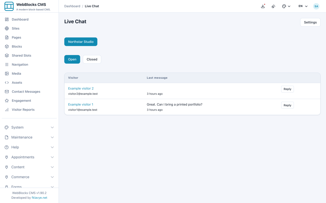Expand the Commerce sidebar group
326x203 pixels.
tap(29, 177)
